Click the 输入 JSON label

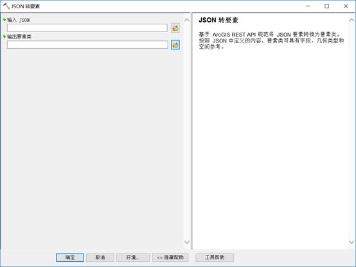[x=19, y=20]
